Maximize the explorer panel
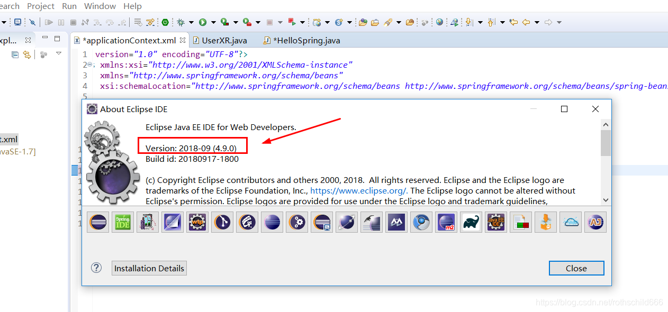The image size is (668, 312). click(x=57, y=39)
